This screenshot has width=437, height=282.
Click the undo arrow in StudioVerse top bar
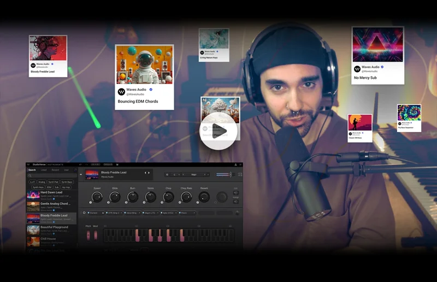(x=80, y=164)
